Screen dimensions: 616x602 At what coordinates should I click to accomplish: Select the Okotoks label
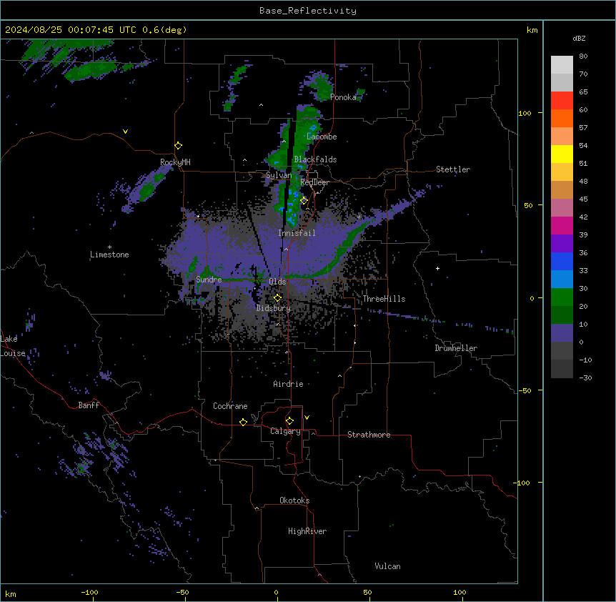(x=294, y=500)
